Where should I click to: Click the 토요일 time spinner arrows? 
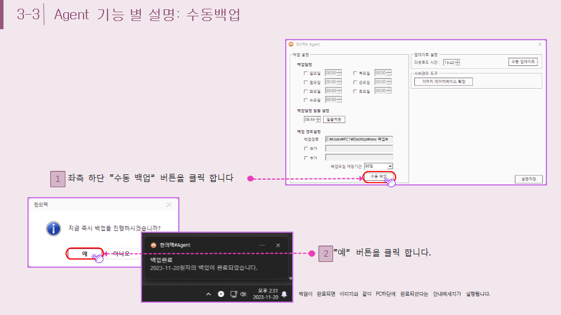coord(389,91)
